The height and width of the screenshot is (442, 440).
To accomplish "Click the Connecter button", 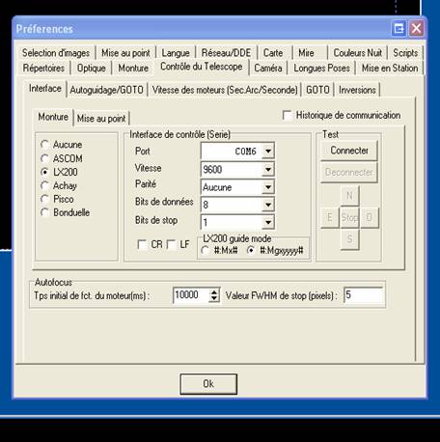I will pos(349,151).
